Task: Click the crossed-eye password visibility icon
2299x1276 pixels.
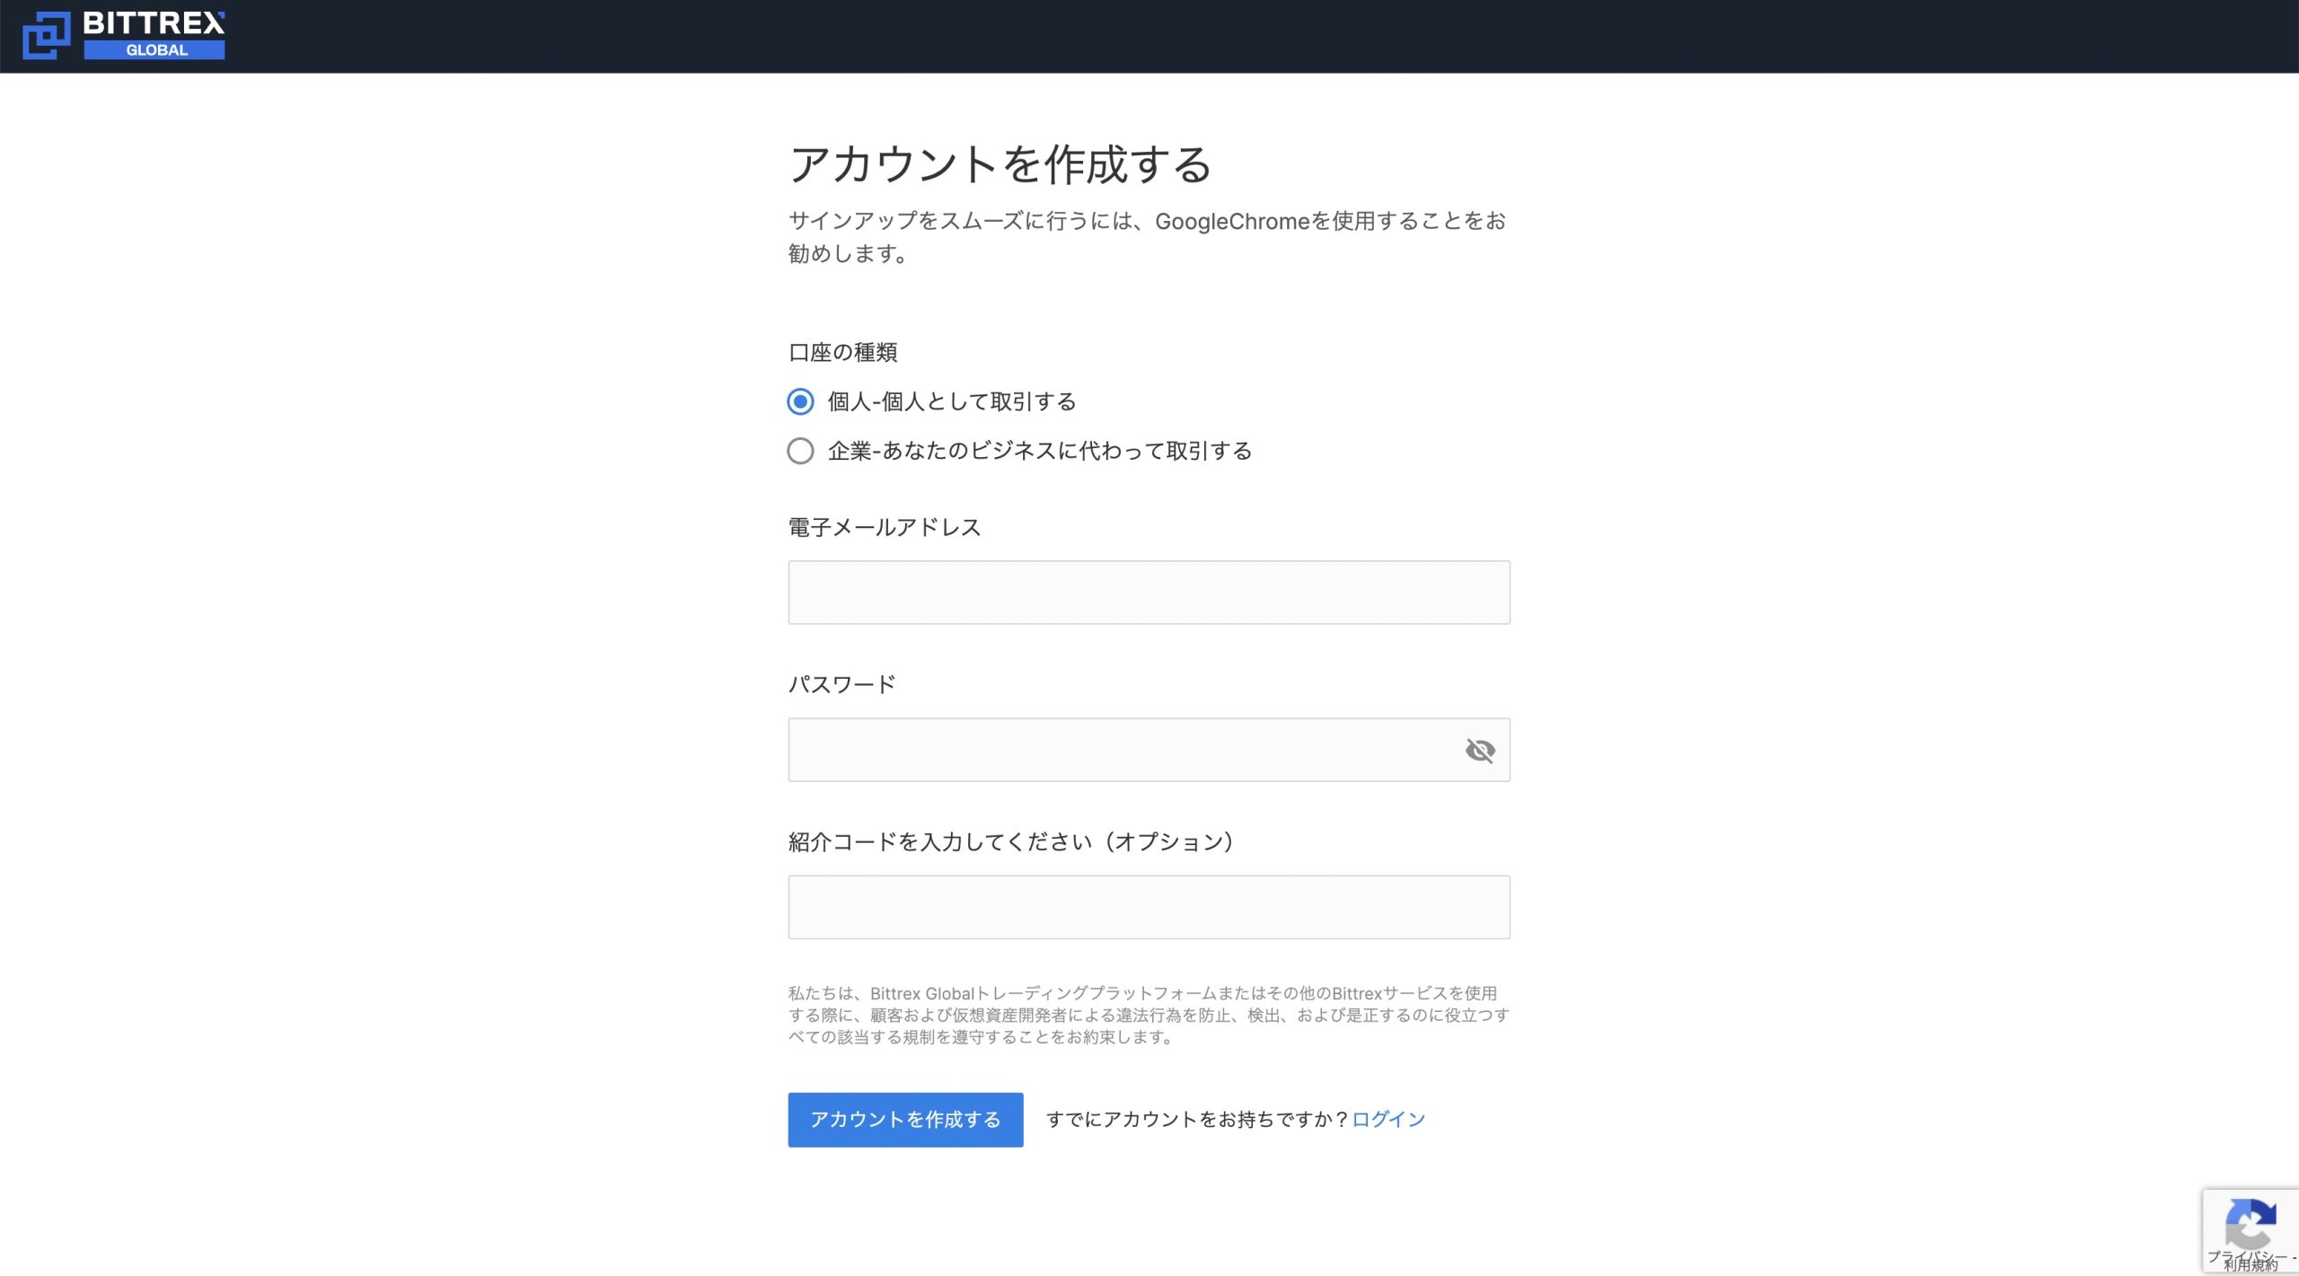Action: [1482, 750]
